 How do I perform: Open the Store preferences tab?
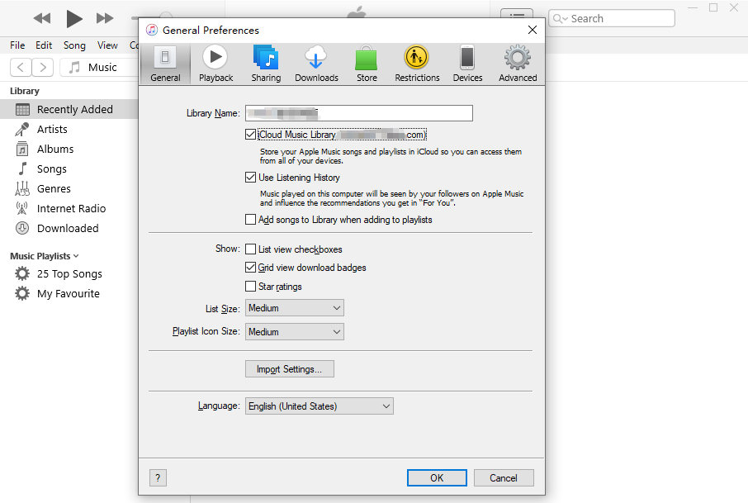(x=367, y=64)
